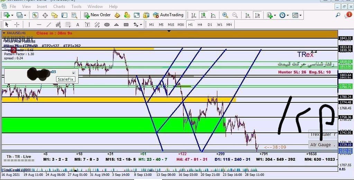Open the Strategy Tester magnifier icon
Viewport: 354px width, 180px height.
point(74,15)
